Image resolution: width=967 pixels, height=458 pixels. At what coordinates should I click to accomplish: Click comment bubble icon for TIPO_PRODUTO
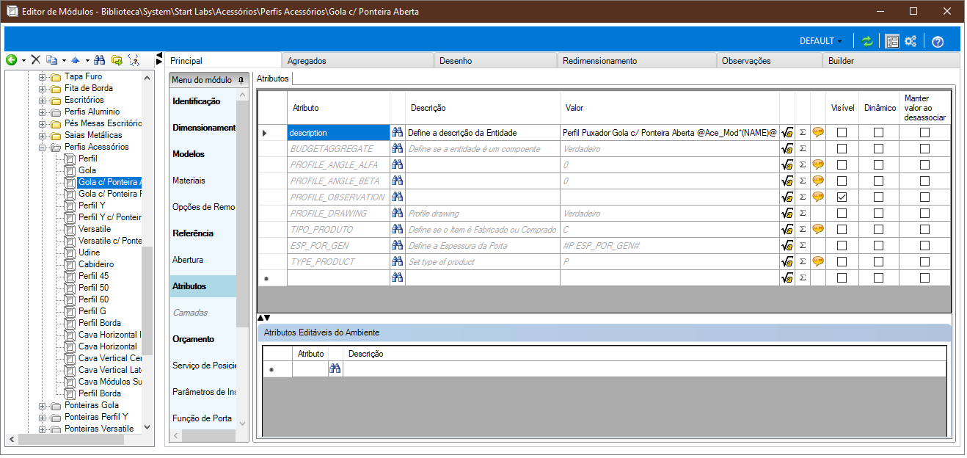point(817,230)
